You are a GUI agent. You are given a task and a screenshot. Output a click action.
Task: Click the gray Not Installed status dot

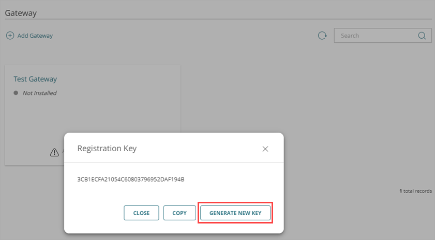point(16,93)
